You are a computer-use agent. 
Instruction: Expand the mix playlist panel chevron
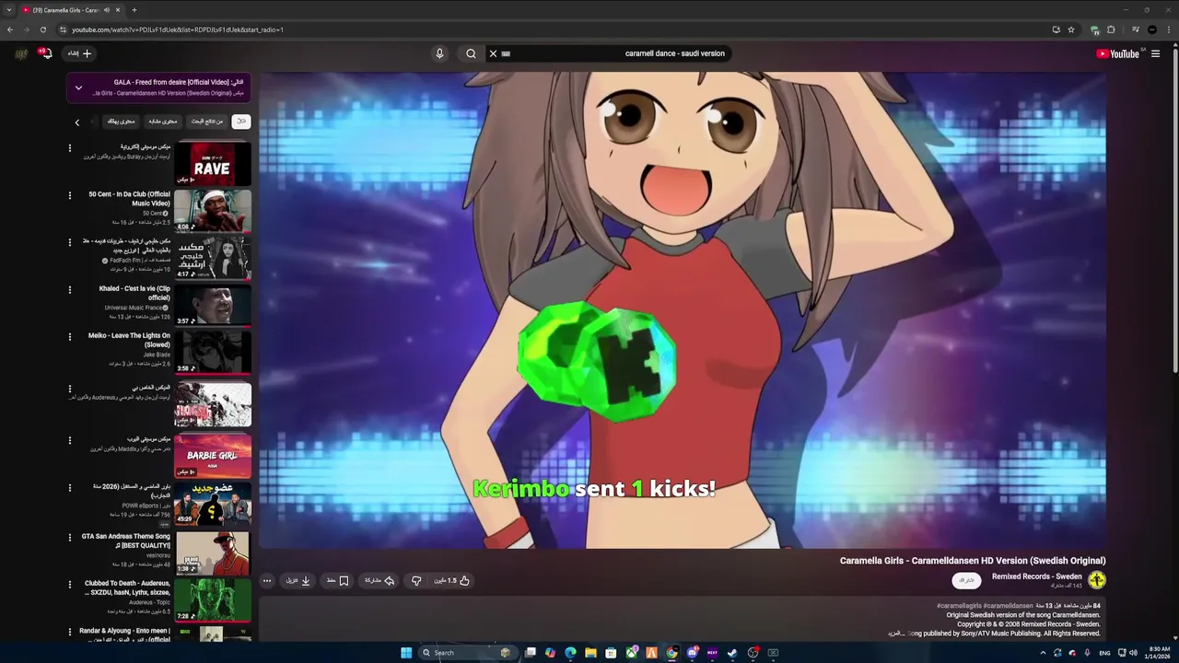(78, 87)
